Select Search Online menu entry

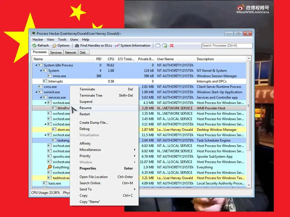point(104,183)
